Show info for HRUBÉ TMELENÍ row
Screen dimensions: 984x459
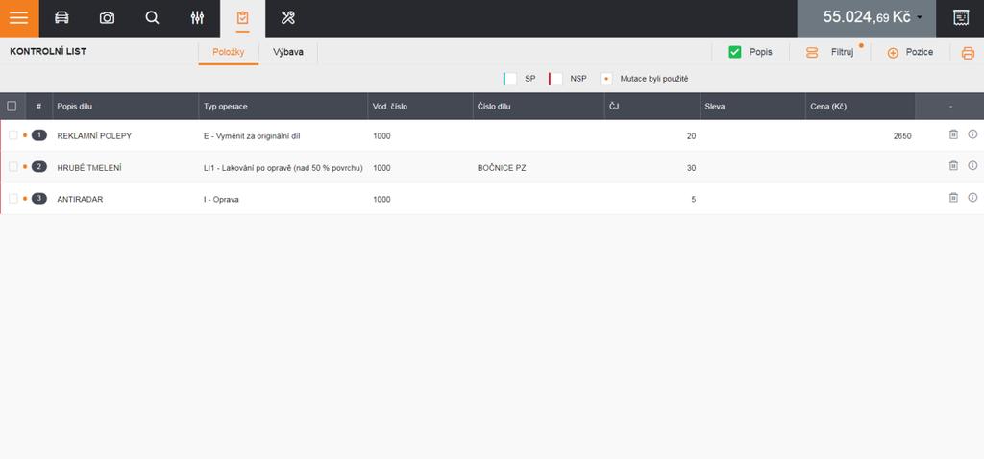[x=972, y=165]
